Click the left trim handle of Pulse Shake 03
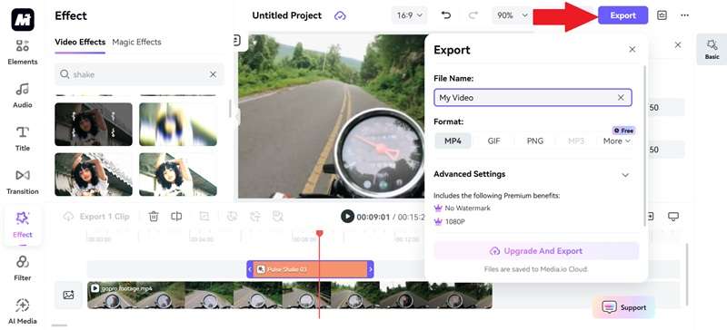The height and width of the screenshot is (330, 727). pyautogui.click(x=250, y=269)
